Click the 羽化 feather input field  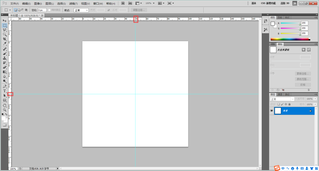[42, 10]
